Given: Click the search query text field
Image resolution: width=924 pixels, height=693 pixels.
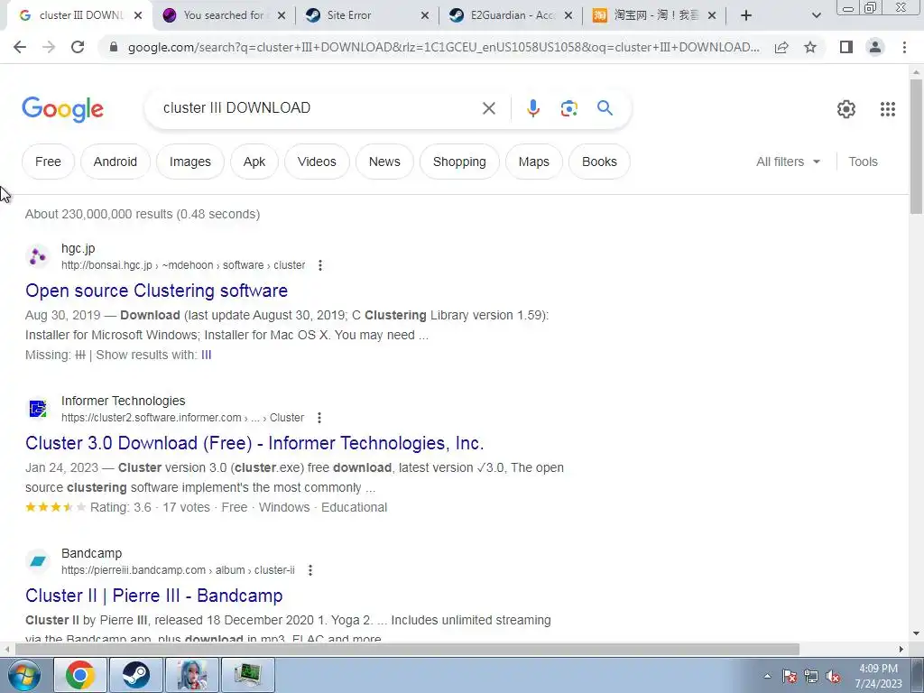Looking at the screenshot, I should pyautogui.click(x=319, y=108).
